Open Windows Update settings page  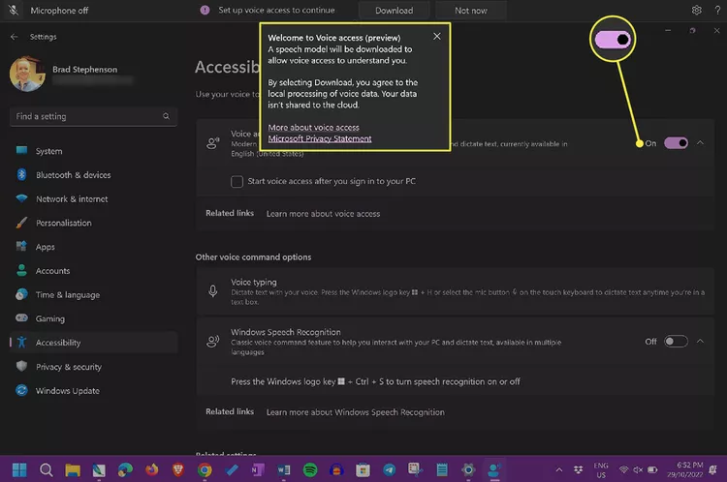pyautogui.click(x=66, y=391)
